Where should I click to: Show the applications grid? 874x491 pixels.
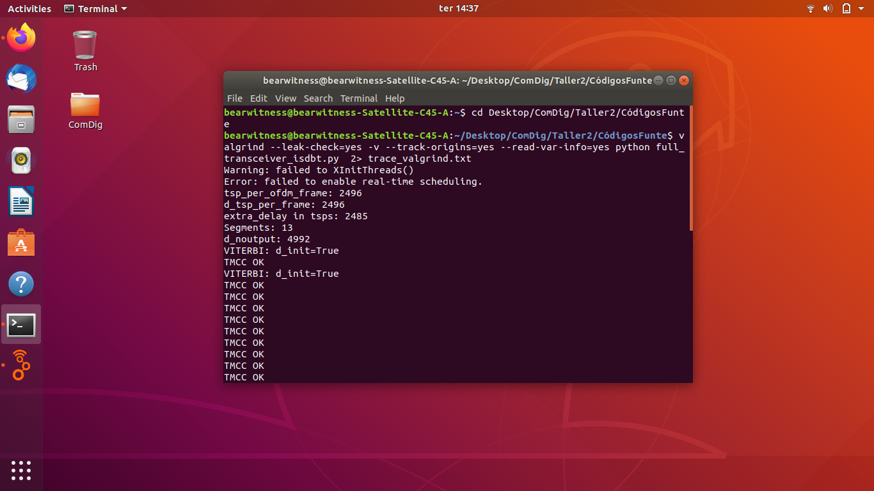point(21,471)
